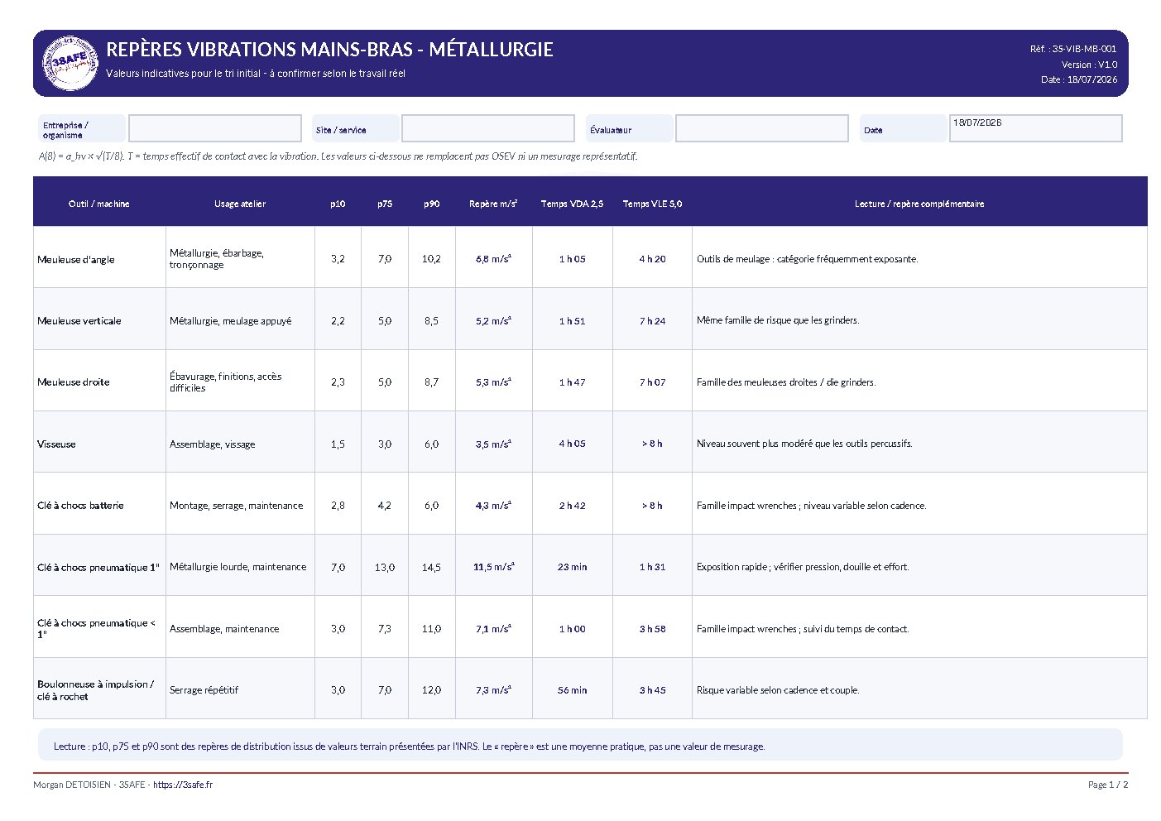Click the 3SAFE logo in the header
The width and height of the screenshot is (1161, 821).
pos(70,63)
